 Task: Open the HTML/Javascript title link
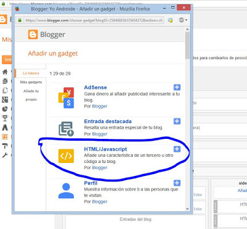tap(106, 149)
